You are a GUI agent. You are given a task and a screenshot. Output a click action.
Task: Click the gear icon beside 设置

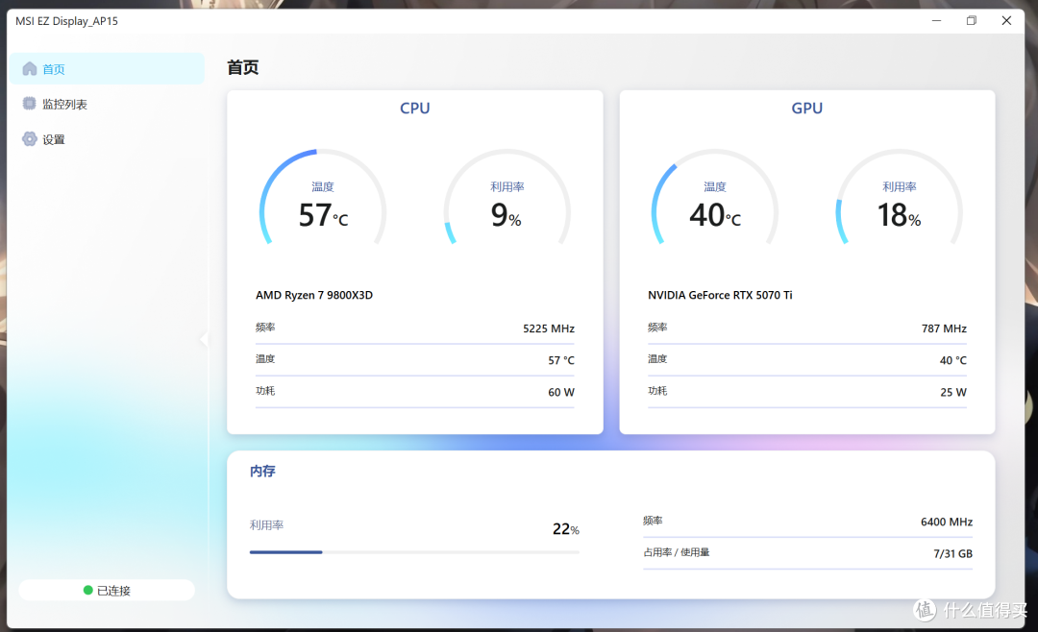[x=29, y=139]
